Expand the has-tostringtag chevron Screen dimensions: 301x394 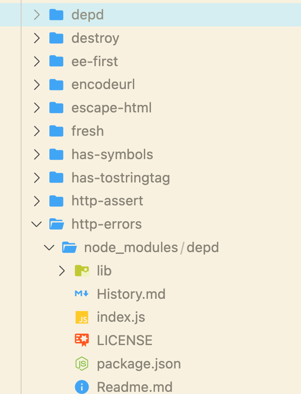point(37,178)
